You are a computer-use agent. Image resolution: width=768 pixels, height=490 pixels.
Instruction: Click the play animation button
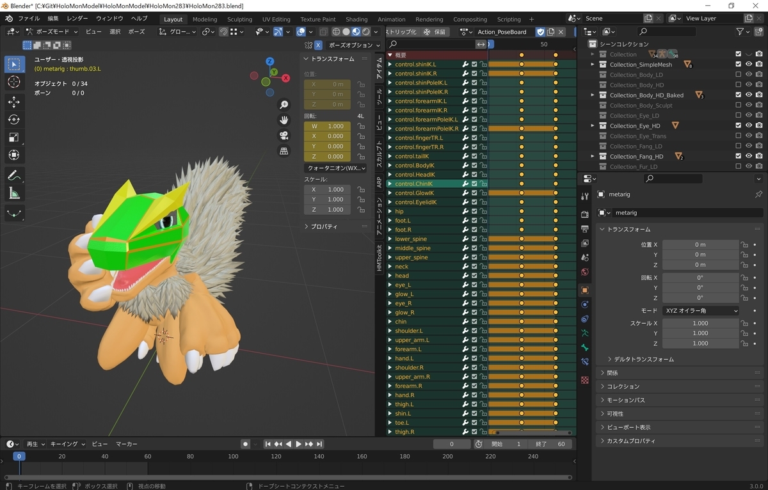[x=298, y=444]
